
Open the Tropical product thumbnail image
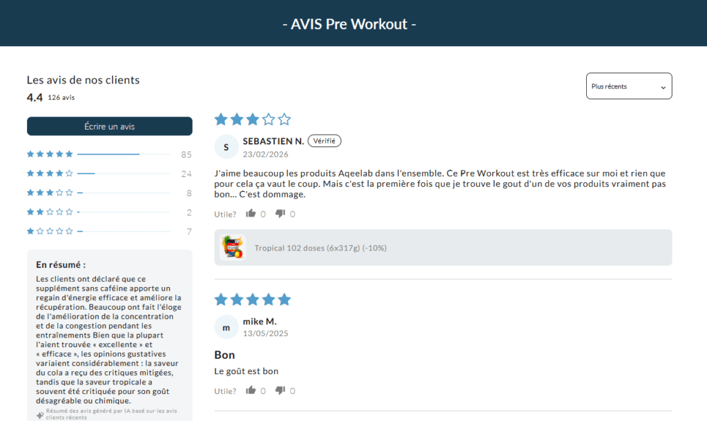(231, 247)
